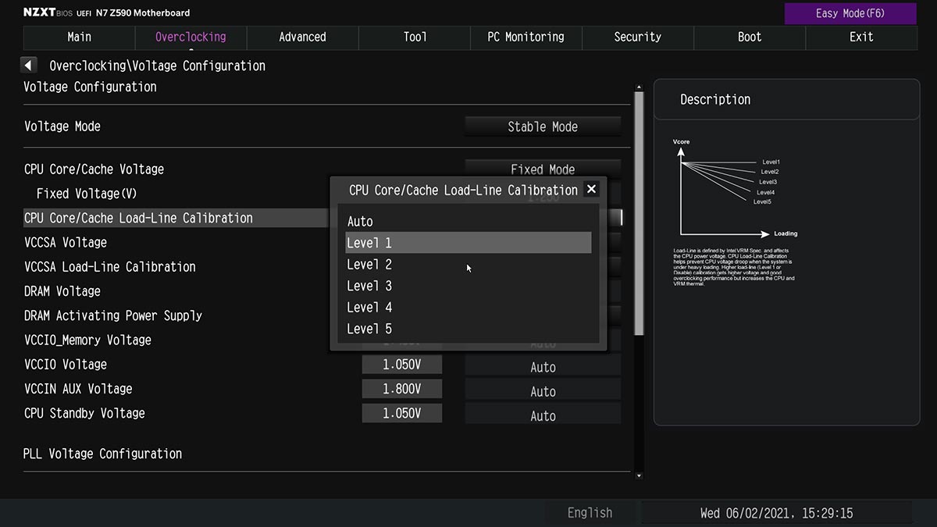The width and height of the screenshot is (937, 527).
Task: Open the Tool tab
Action: [415, 37]
